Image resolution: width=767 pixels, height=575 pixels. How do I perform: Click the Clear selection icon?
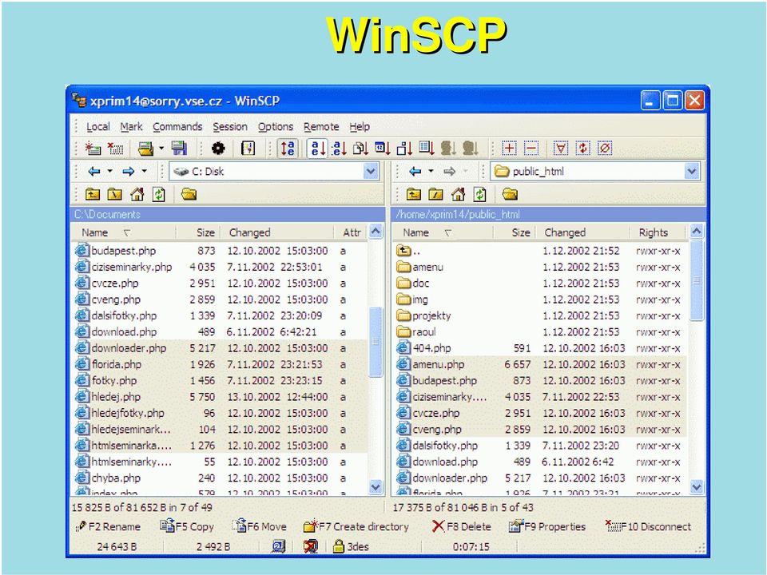click(x=605, y=149)
